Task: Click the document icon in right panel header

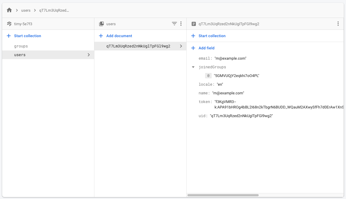Action: [194, 24]
